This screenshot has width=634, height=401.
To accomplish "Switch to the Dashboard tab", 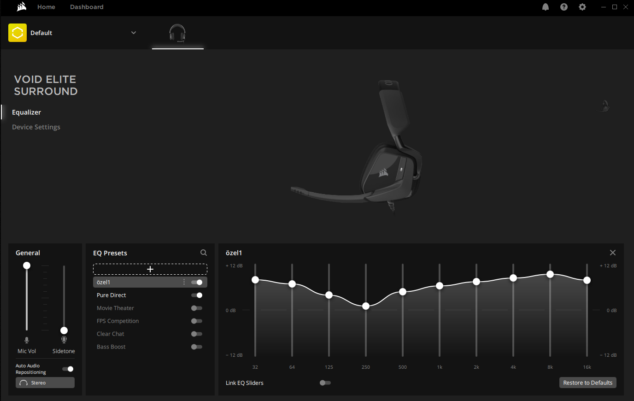I will coord(87,7).
